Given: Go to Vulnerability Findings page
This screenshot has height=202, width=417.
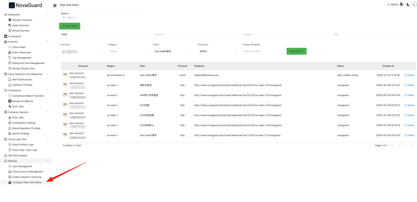Looking at the screenshot, I should click(x=24, y=123).
